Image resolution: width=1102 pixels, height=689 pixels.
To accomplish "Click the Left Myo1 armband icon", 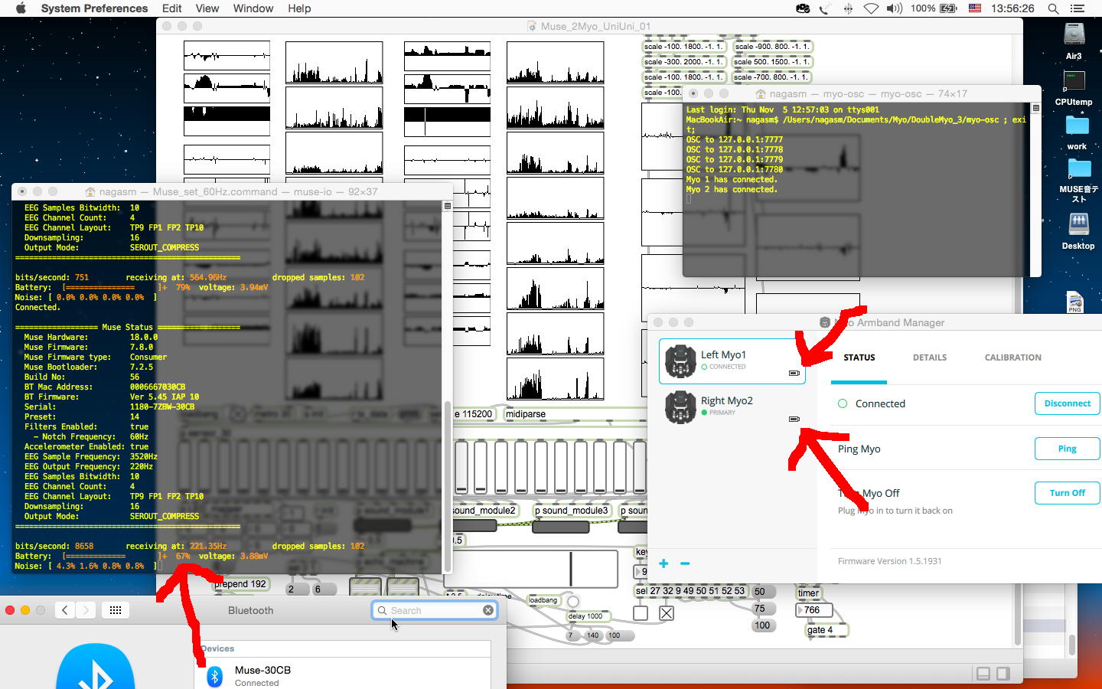I will [680, 361].
